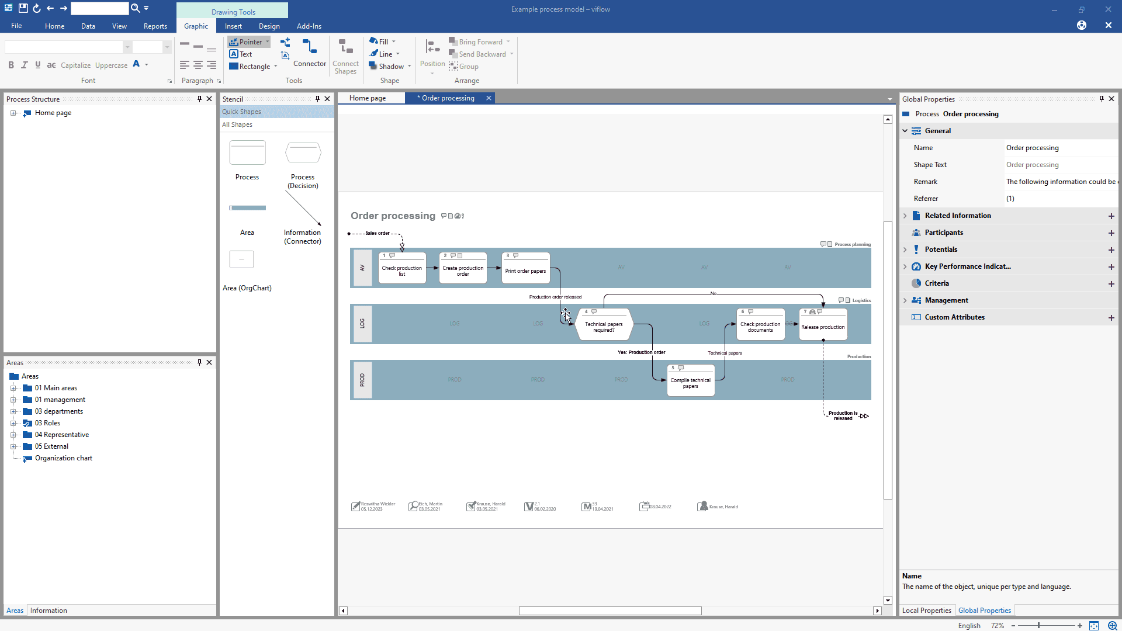The width and height of the screenshot is (1122, 631).
Task: Select the Connector tool
Action: point(309,53)
